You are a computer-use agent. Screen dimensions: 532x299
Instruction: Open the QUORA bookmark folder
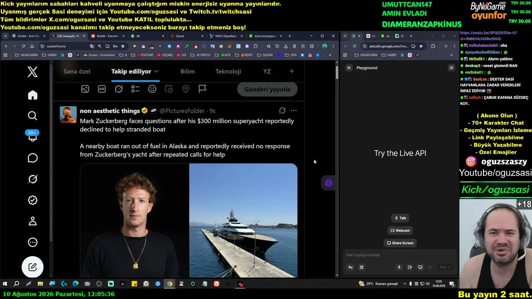[x=265, y=55]
